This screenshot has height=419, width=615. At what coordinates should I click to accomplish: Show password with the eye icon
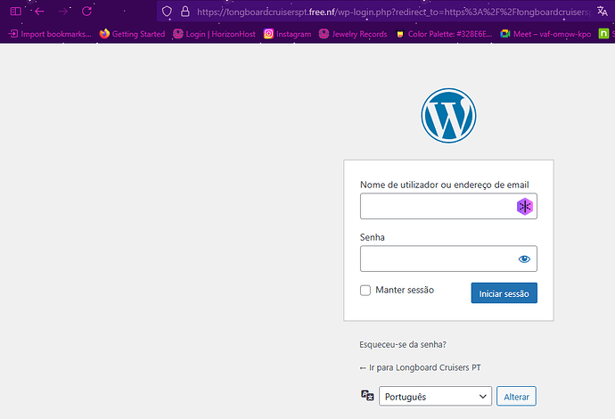click(524, 259)
